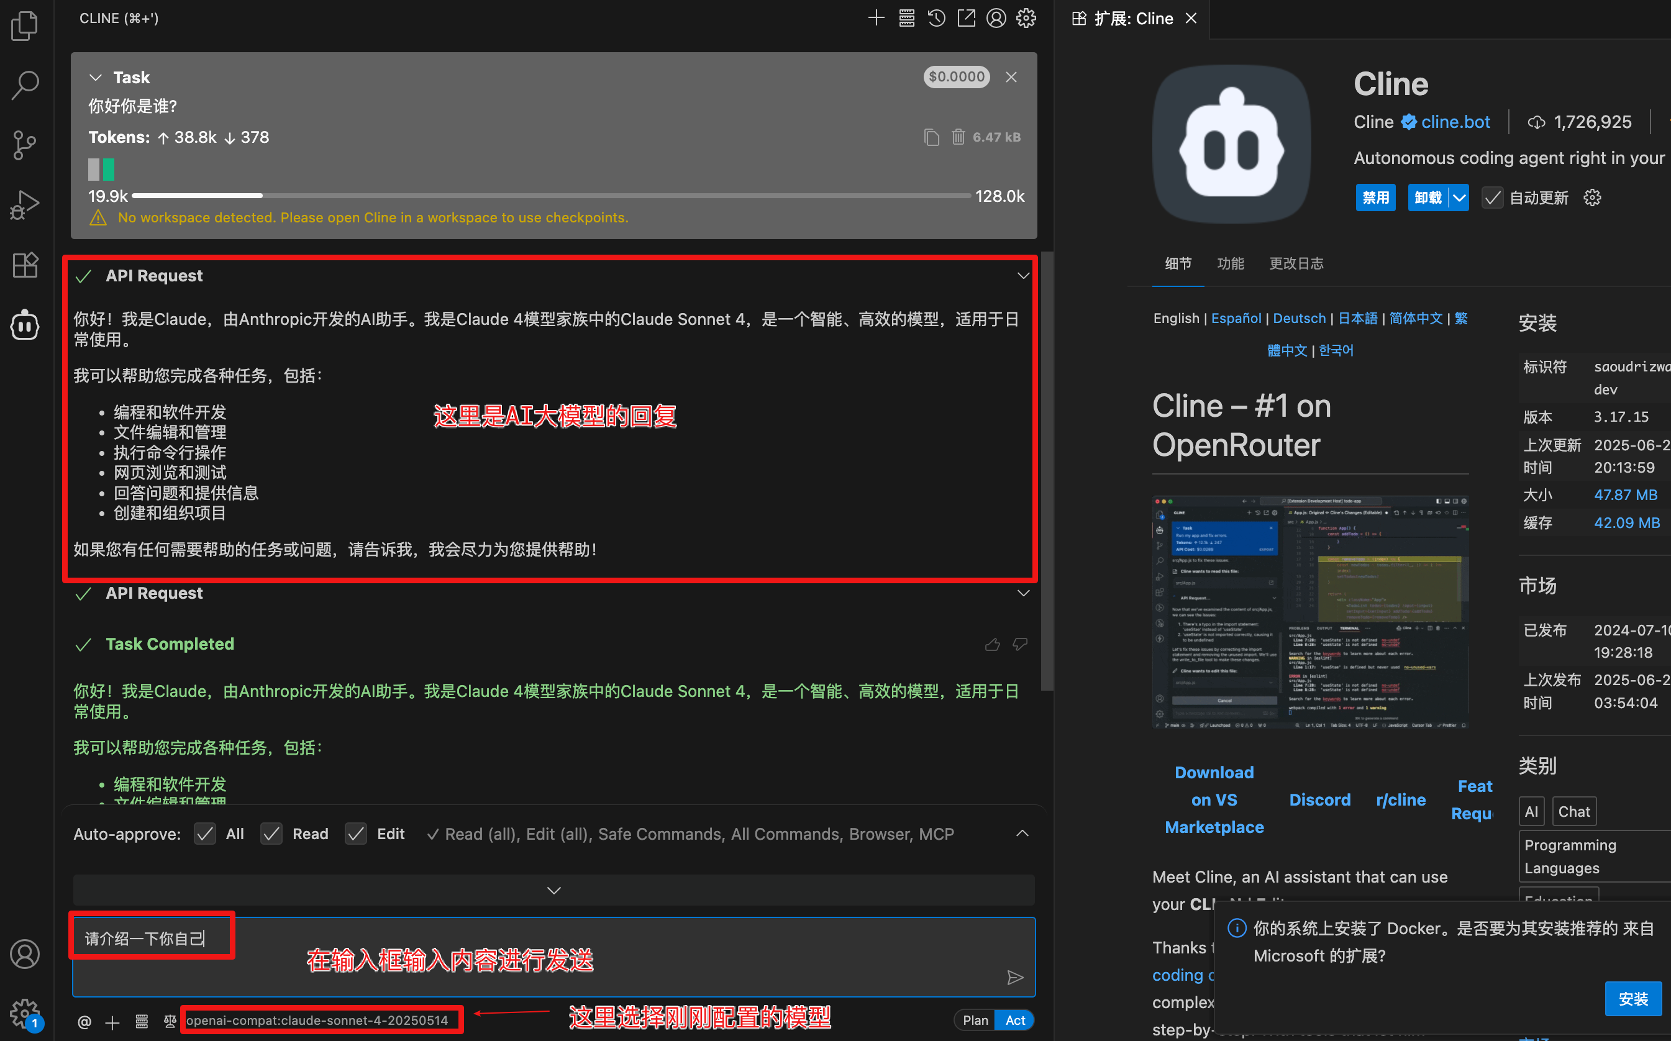Attach context using the @ icon

[x=84, y=1022]
